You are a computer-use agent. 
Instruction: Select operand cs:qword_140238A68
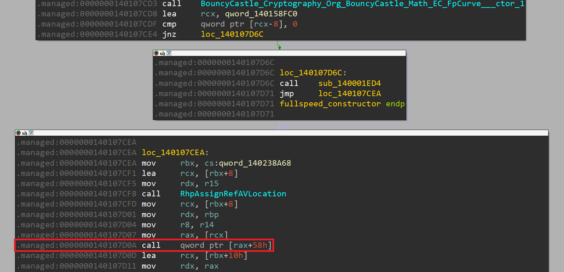[x=248, y=163]
